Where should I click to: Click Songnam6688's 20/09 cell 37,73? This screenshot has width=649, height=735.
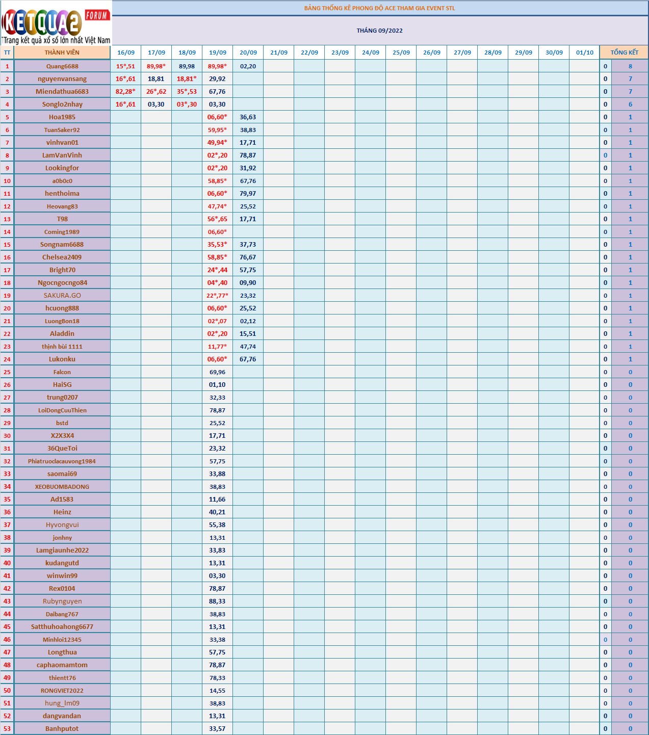(x=248, y=245)
